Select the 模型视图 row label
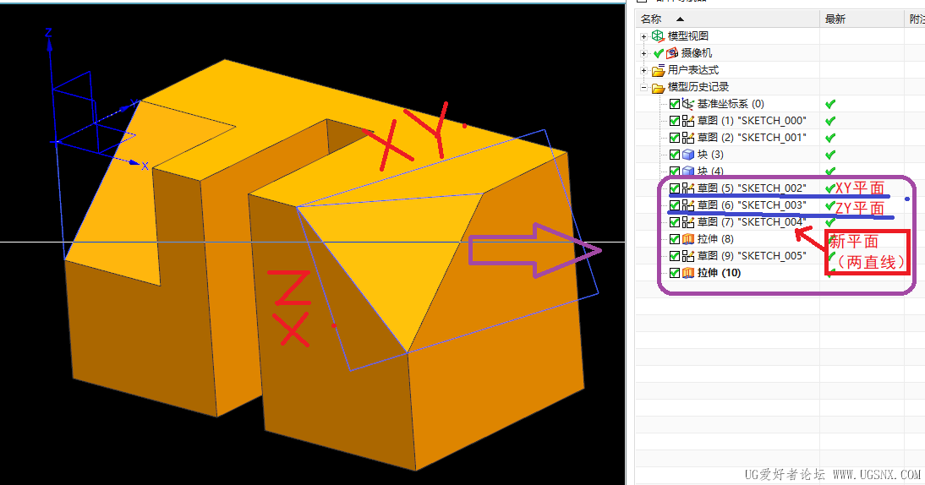Image resolution: width=925 pixels, height=485 pixels. click(688, 36)
